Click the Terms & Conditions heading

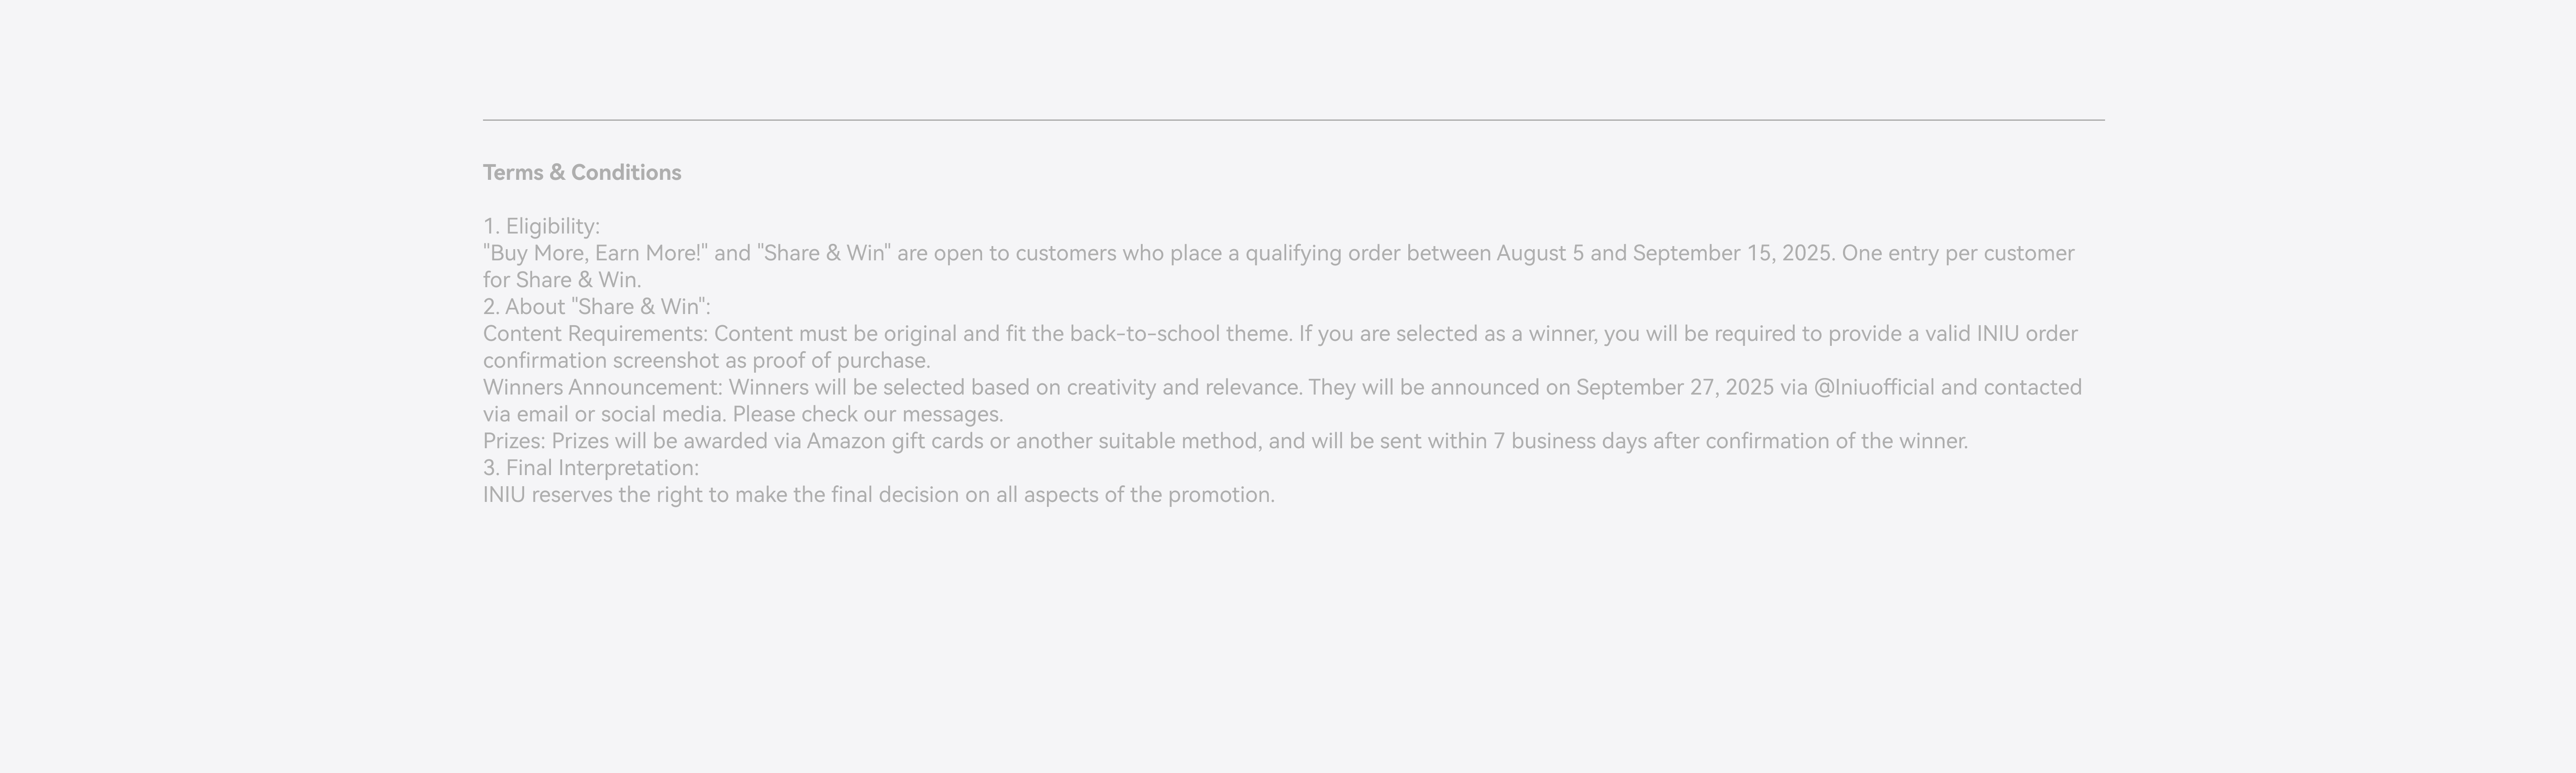tap(582, 172)
